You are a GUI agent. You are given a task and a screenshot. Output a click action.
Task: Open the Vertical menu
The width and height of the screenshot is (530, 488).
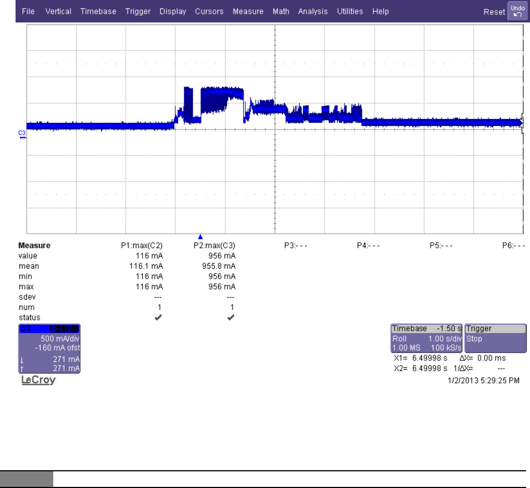pyautogui.click(x=58, y=11)
